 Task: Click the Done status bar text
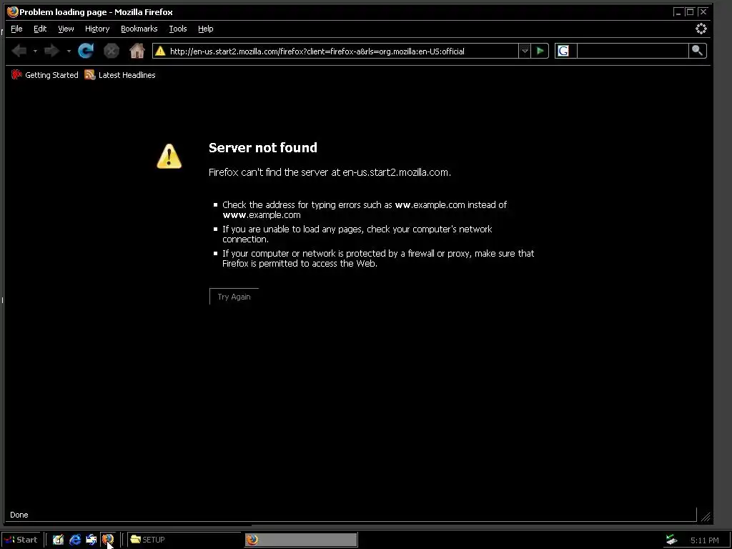[19, 515]
